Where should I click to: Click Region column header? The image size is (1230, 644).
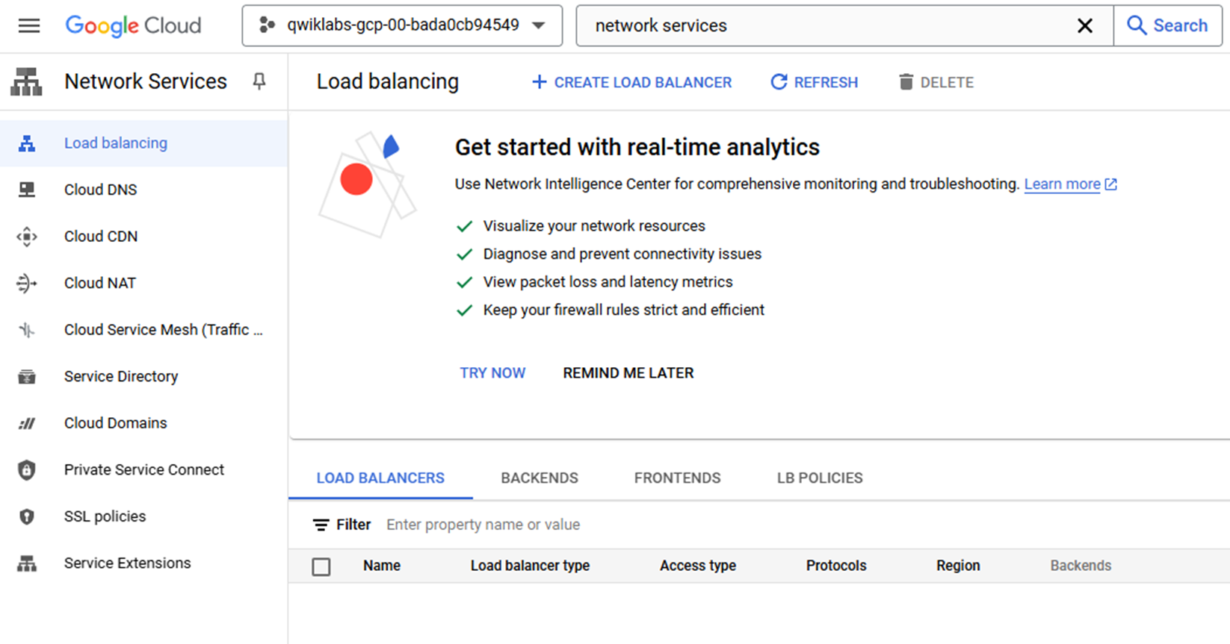[x=958, y=566]
